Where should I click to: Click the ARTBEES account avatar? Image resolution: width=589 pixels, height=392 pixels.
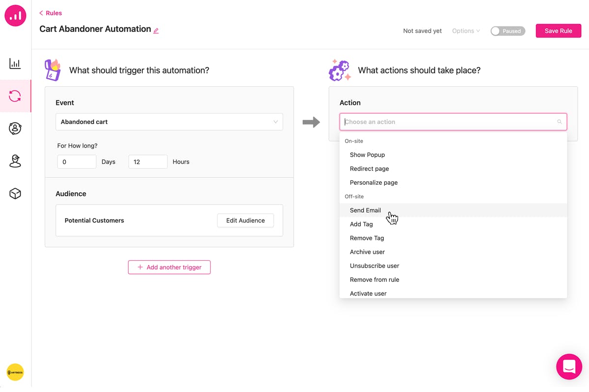15,372
